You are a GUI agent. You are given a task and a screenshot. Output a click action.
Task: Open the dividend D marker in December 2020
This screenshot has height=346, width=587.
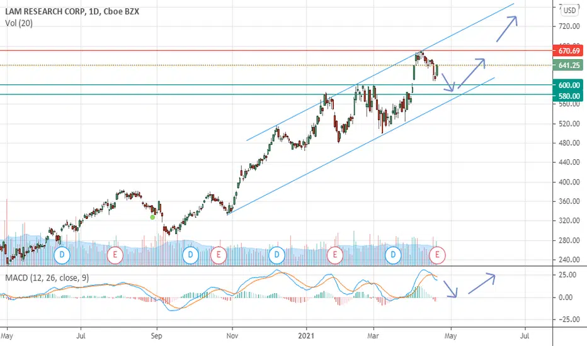coord(276,255)
